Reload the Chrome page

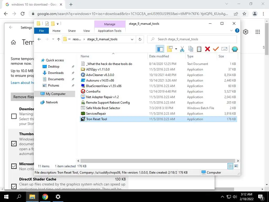point(23,14)
